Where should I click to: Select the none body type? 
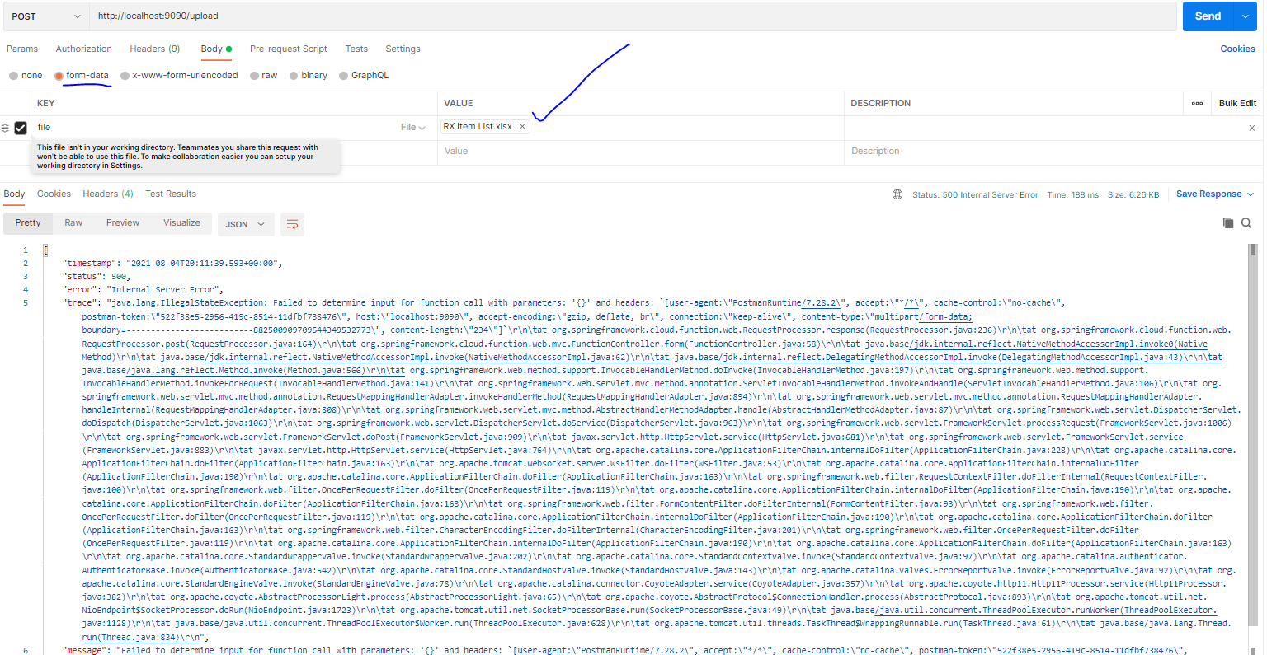click(x=26, y=75)
